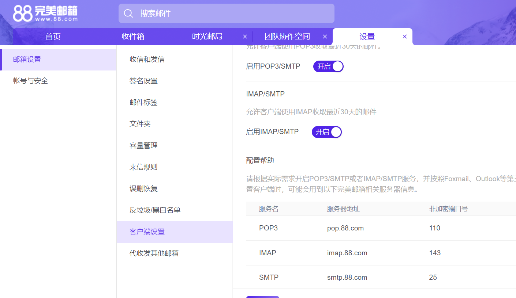Go to 来信规则 settings
This screenshot has width=516, height=298.
click(x=175, y=167)
